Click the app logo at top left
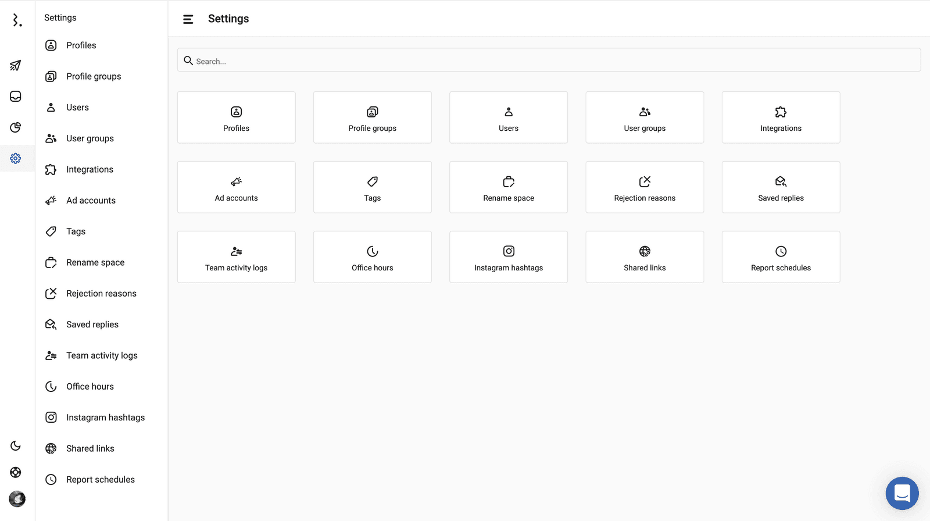The width and height of the screenshot is (930, 521). point(17,21)
